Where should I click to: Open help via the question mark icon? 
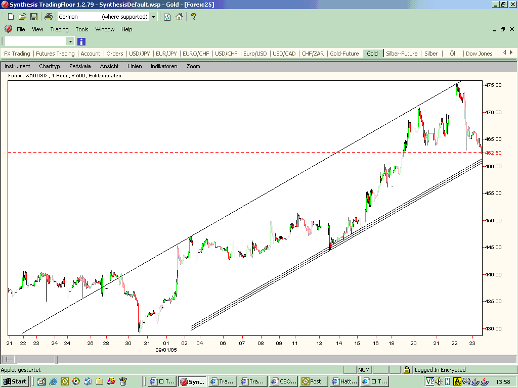193,16
